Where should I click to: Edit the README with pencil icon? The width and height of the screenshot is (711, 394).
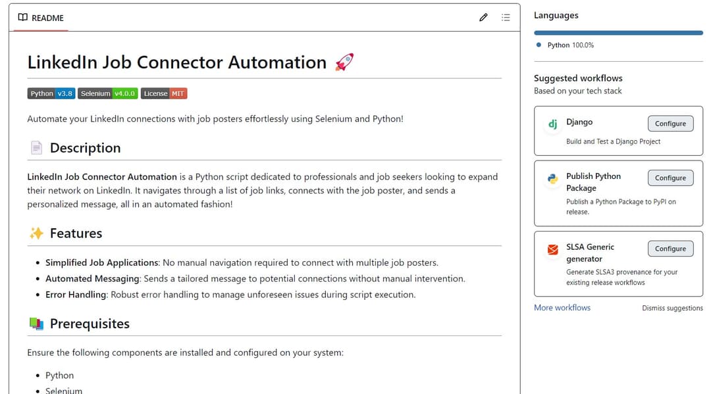pyautogui.click(x=483, y=18)
